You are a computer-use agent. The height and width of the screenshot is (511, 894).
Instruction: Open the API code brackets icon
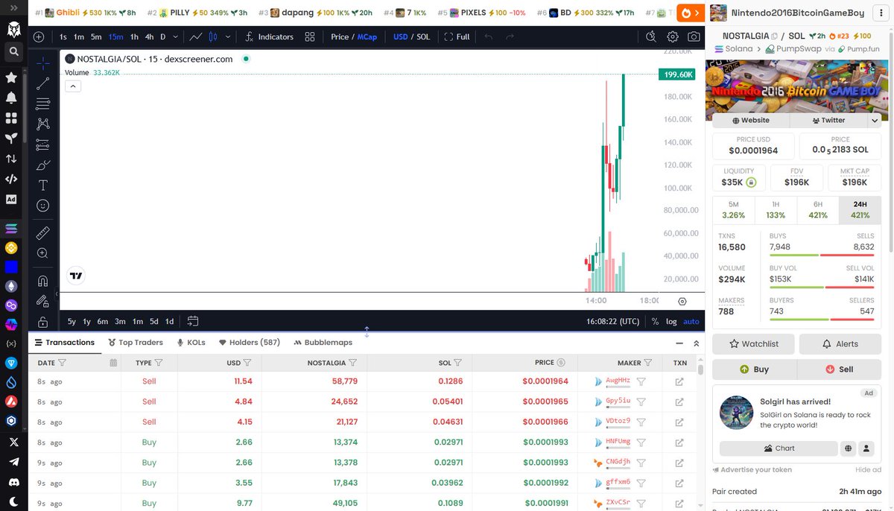pyautogui.click(x=11, y=179)
